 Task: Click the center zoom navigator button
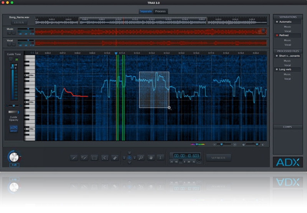(x=129, y=158)
